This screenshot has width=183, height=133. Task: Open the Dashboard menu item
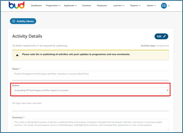pyautogui.click(x=36, y=5)
